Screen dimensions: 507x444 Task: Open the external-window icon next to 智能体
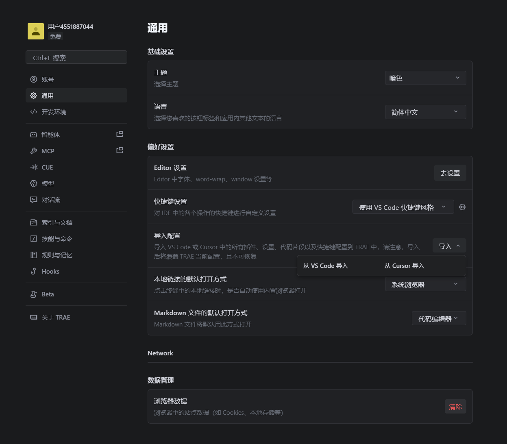[x=120, y=134]
